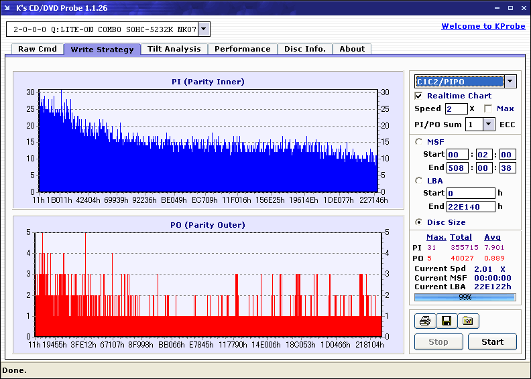531x379 pixels.
Task: Open the LITE-ON drive selection dropdown
Action: [x=204, y=29]
